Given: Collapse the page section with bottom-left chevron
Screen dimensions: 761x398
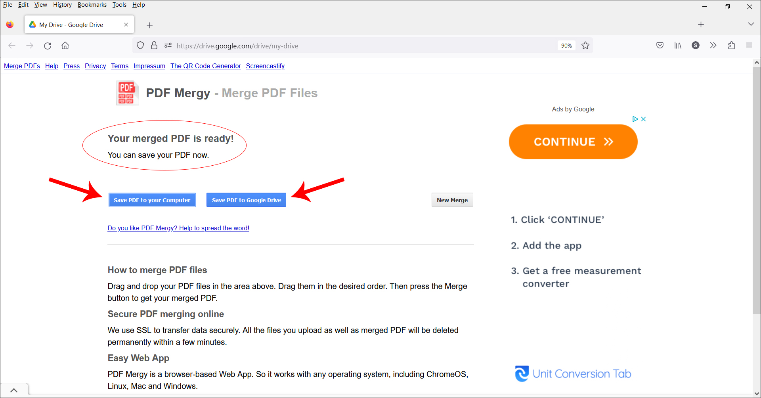Looking at the screenshot, I should (14, 390).
